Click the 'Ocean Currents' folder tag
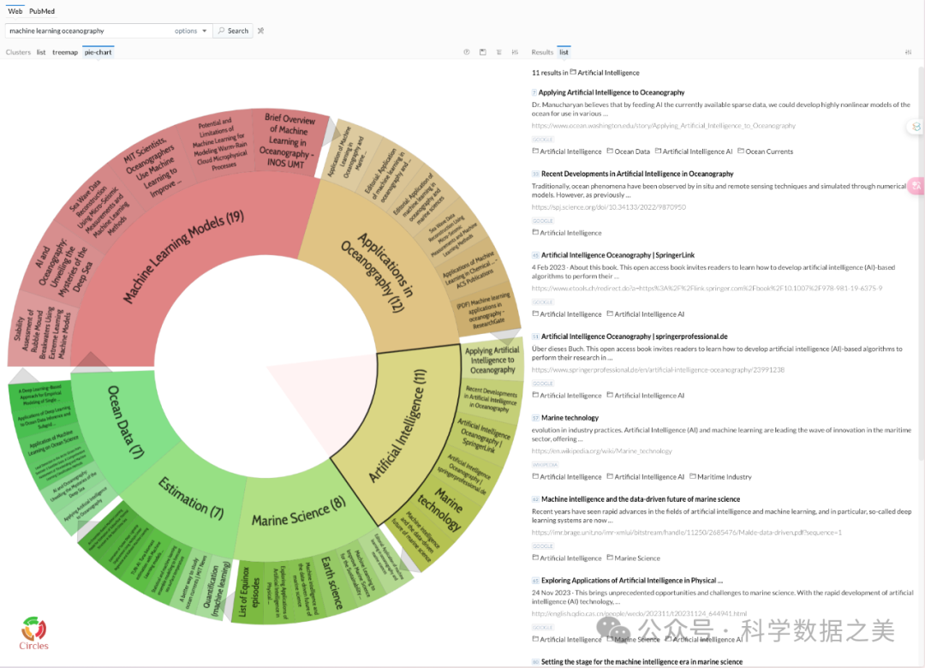Screen dimensions: 925x668 coord(769,152)
